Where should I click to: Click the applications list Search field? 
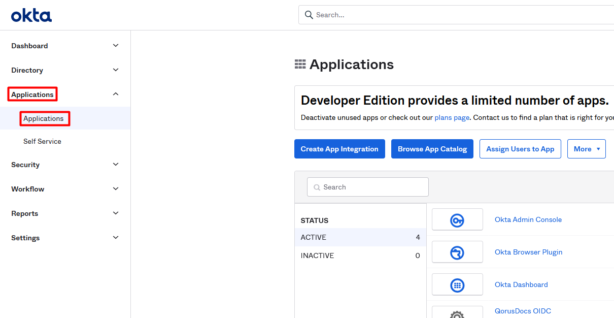tap(368, 187)
